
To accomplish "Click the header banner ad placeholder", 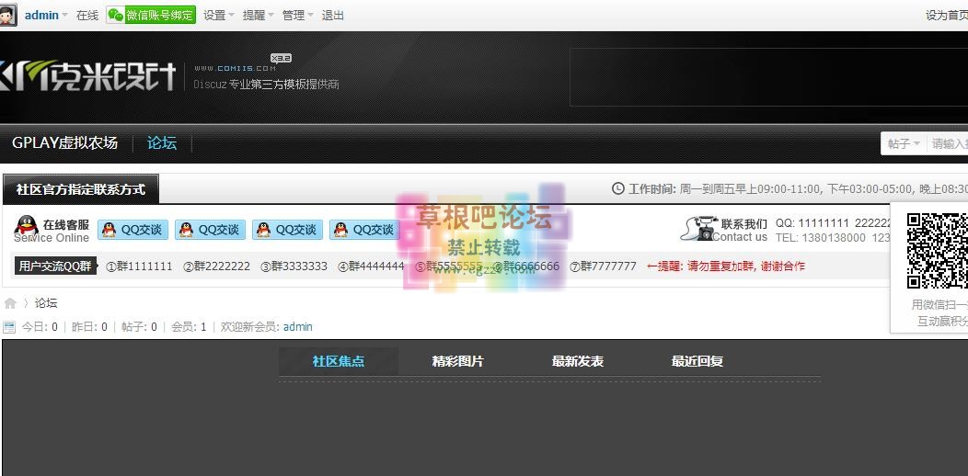I will (x=768, y=77).
